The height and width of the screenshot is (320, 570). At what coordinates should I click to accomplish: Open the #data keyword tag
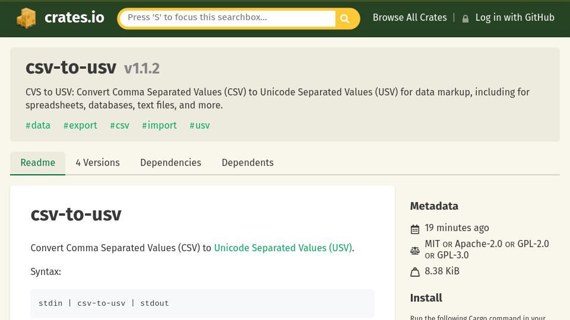click(x=38, y=126)
